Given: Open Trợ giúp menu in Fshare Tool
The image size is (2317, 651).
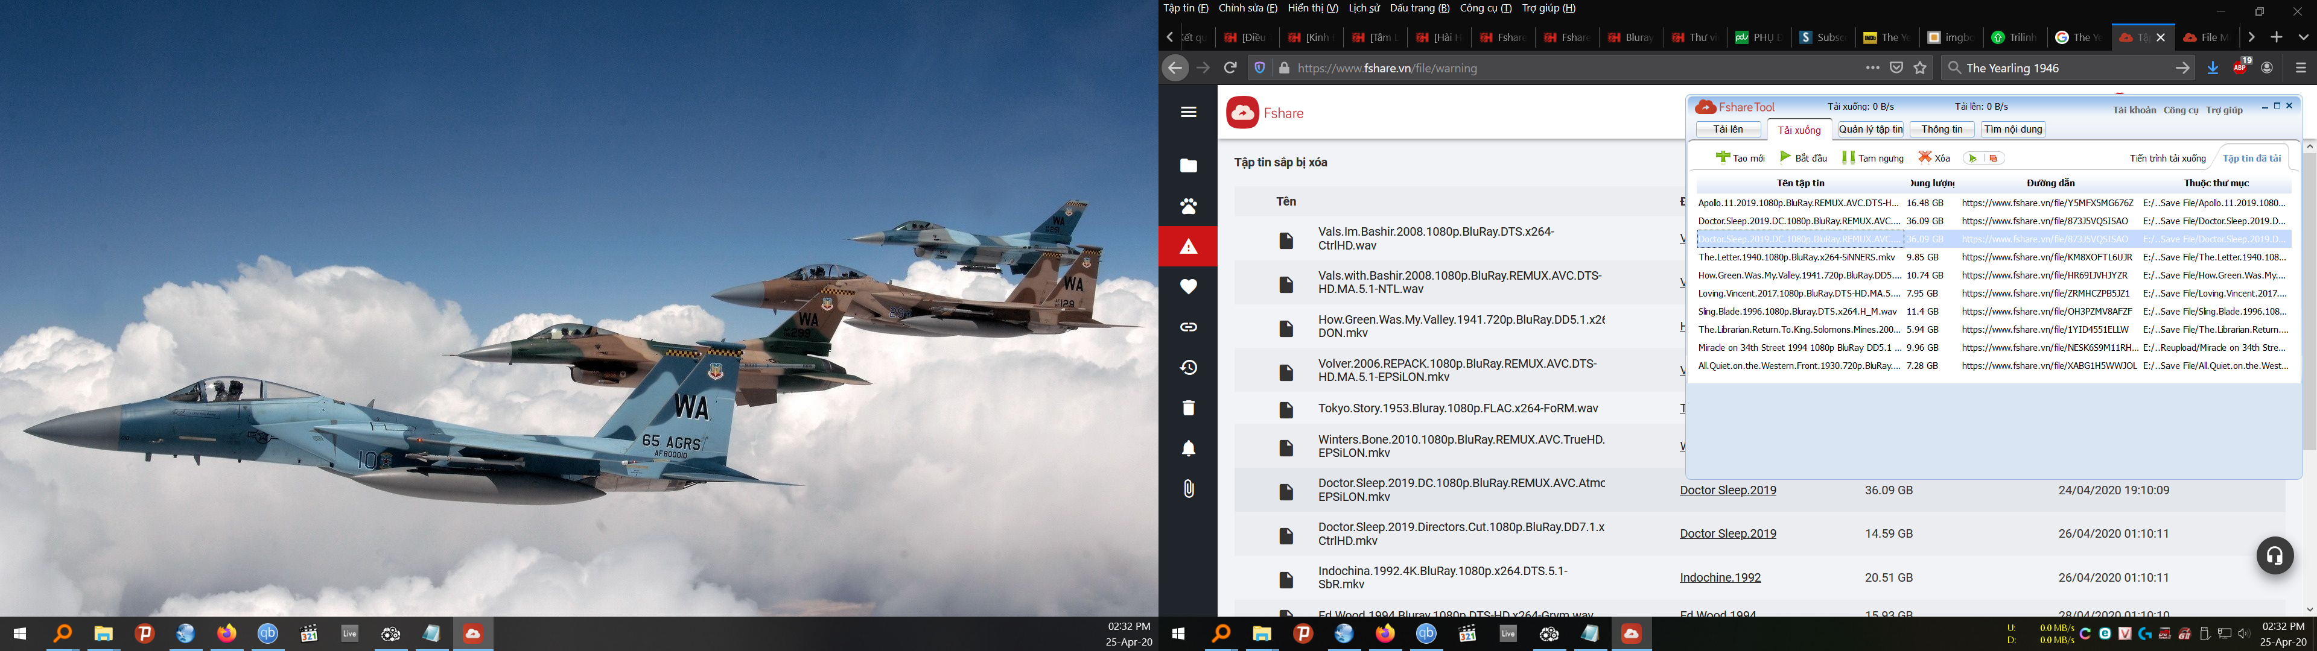Looking at the screenshot, I should pyautogui.click(x=2224, y=110).
